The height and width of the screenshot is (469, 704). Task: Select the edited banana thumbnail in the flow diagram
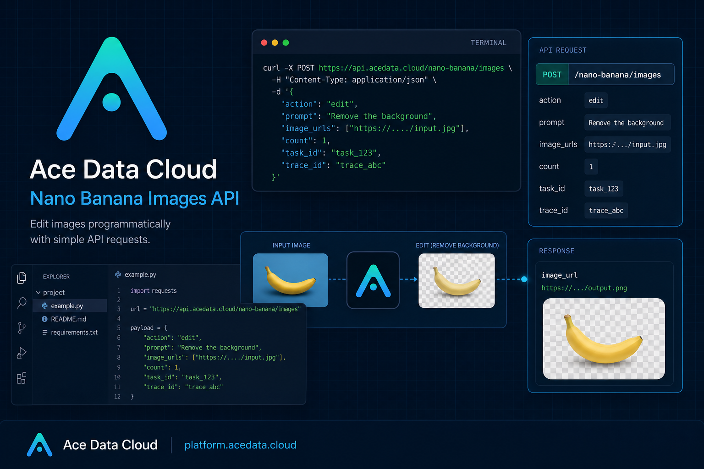(x=456, y=281)
